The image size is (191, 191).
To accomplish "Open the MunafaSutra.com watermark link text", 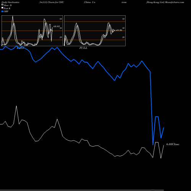I will tap(175, 2).
